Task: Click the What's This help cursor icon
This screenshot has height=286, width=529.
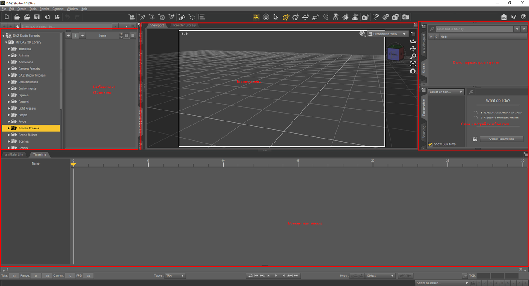Action: [x=514, y=17]
